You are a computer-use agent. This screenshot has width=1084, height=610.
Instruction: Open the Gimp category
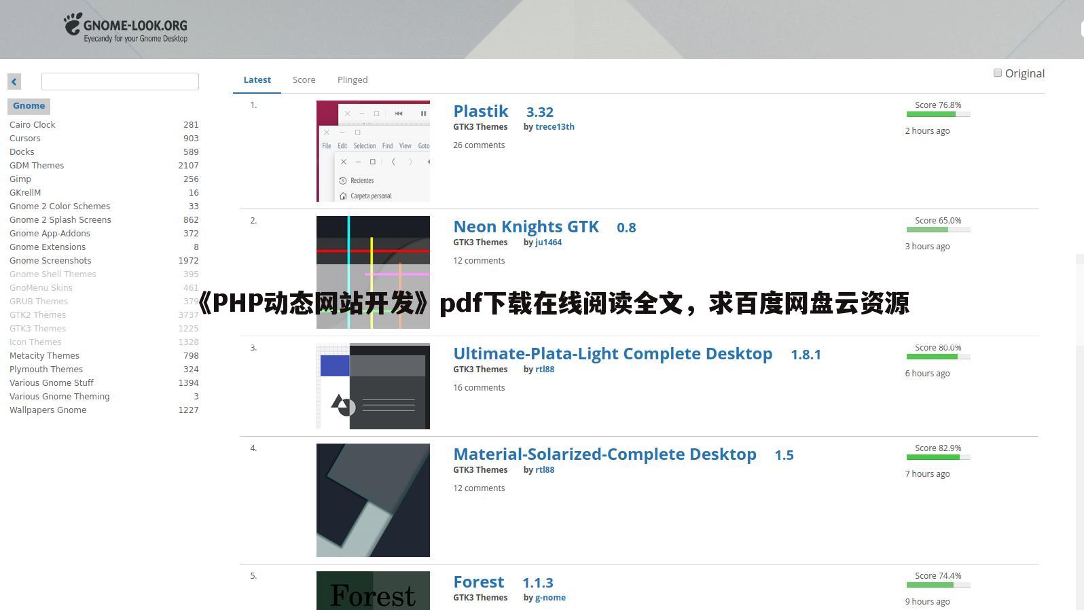(x=20, y=179)
